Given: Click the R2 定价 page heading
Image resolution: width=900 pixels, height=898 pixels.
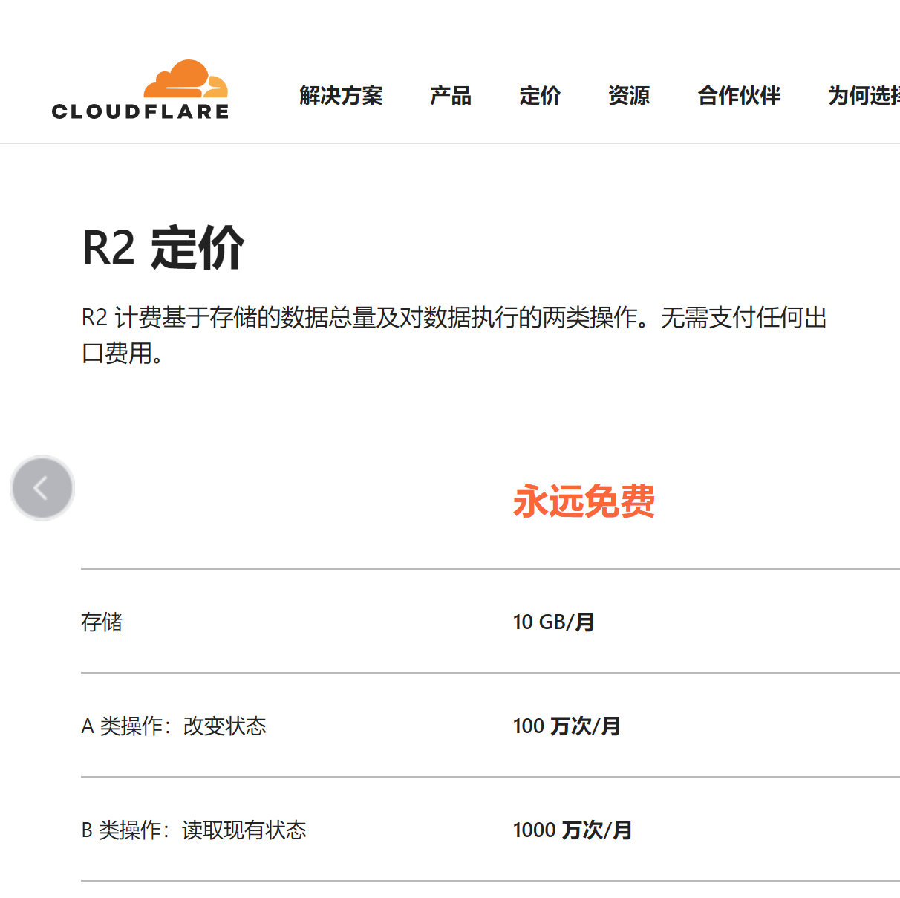Looking at the screenshot, I should [x=163, y=247].
